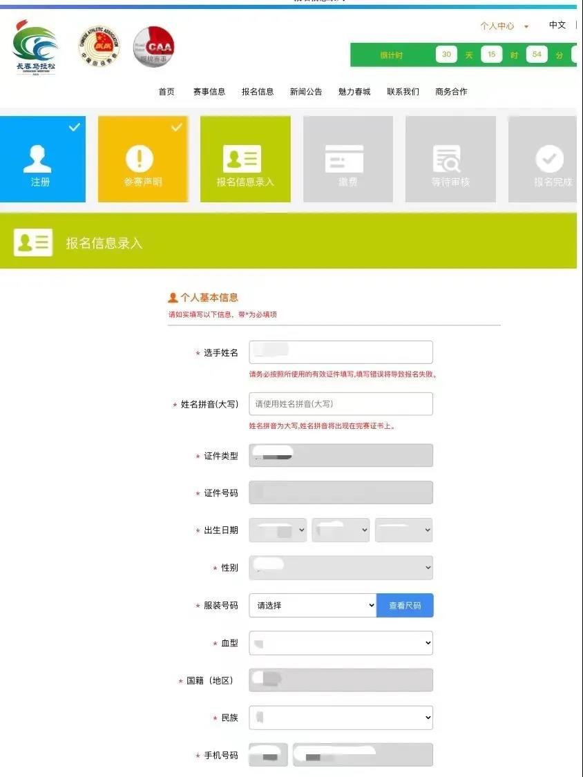The width and height of the screenshot is (583, 777).
Task: Click the Chinese Athletic Association emblem
Action: [x=99, y=46]
